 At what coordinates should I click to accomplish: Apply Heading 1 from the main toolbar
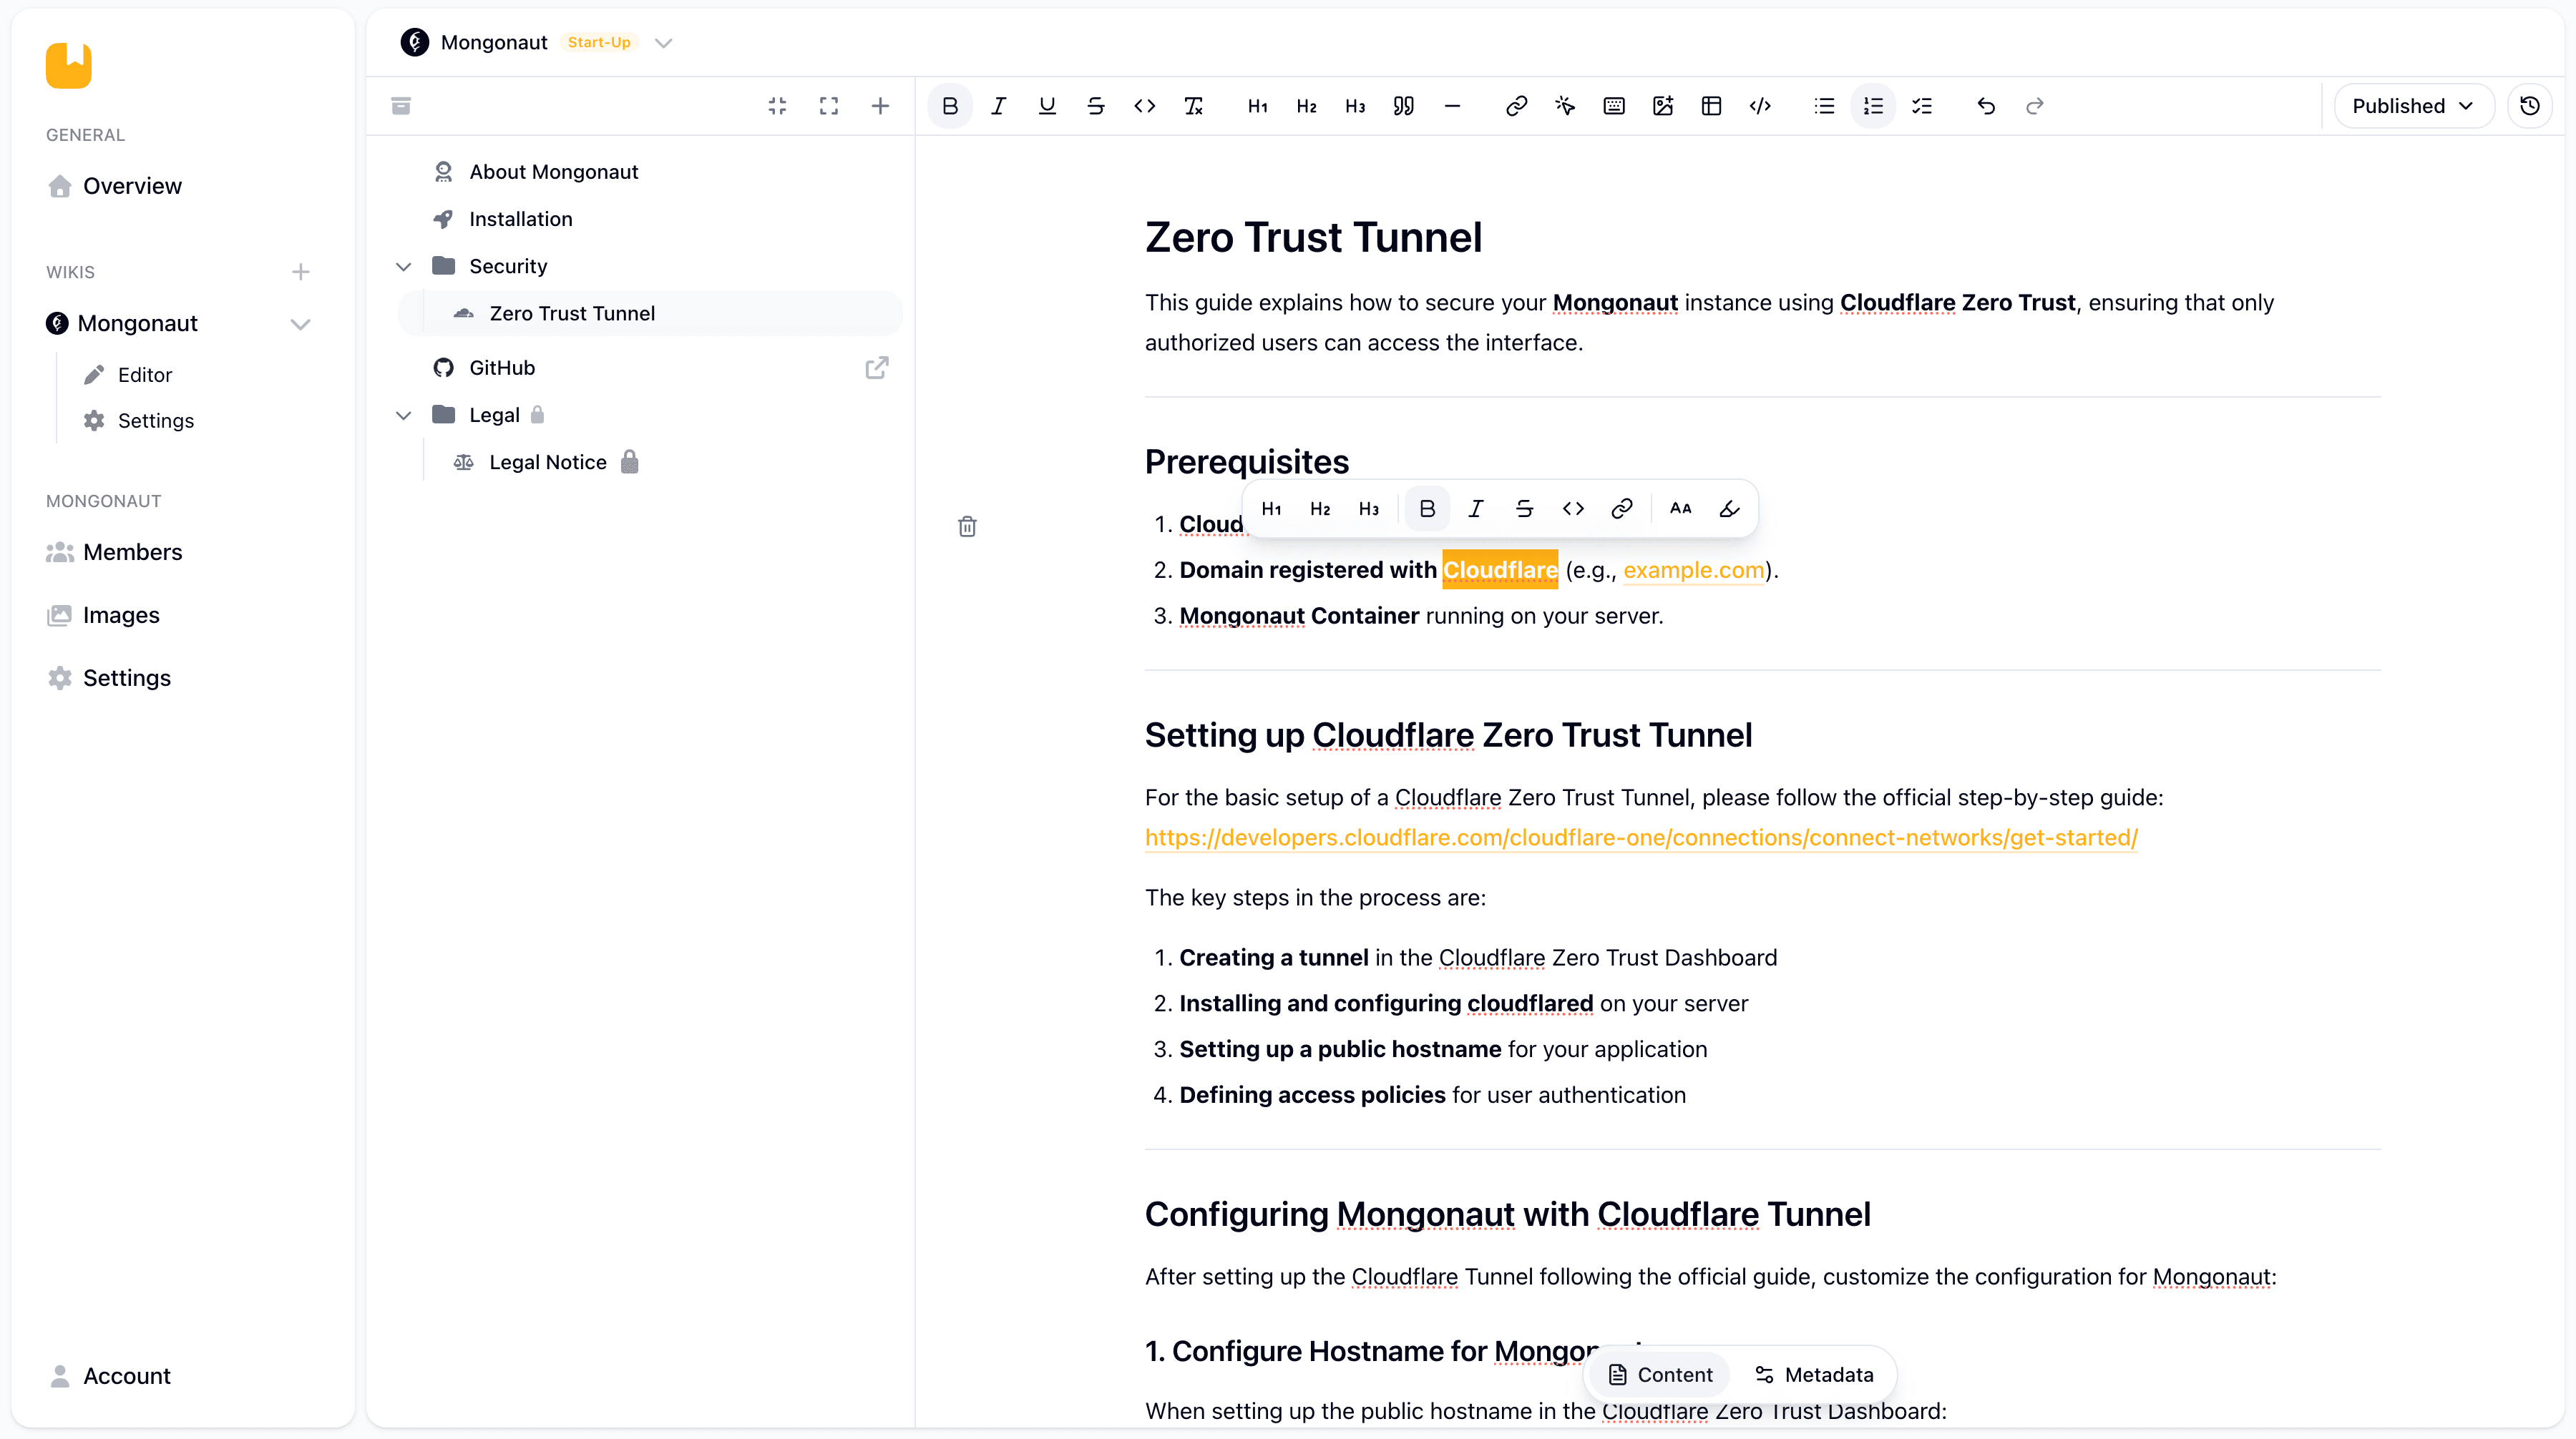point(1258,106)
